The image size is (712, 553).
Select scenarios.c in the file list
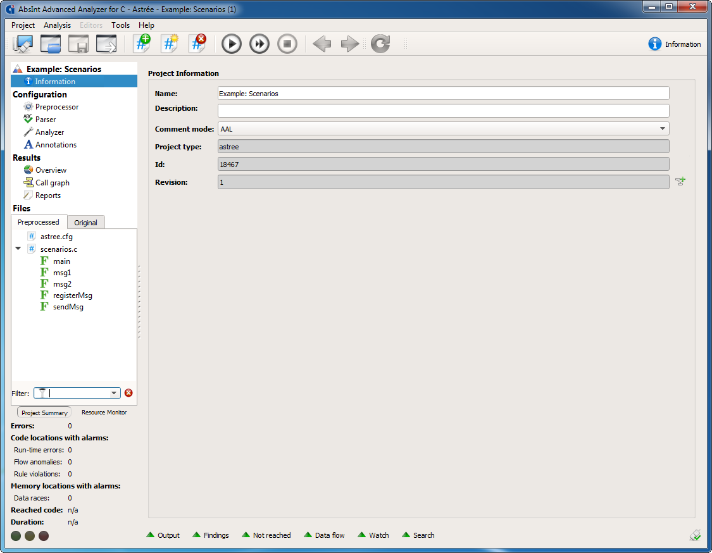point(59,249)
